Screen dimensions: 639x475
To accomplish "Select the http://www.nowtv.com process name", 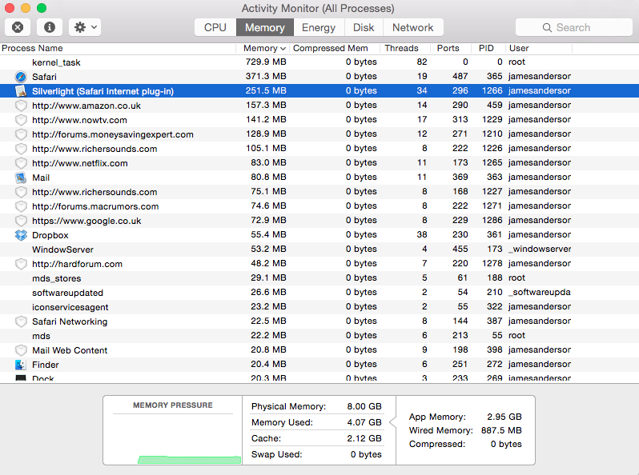I will [x=79, y=120].
